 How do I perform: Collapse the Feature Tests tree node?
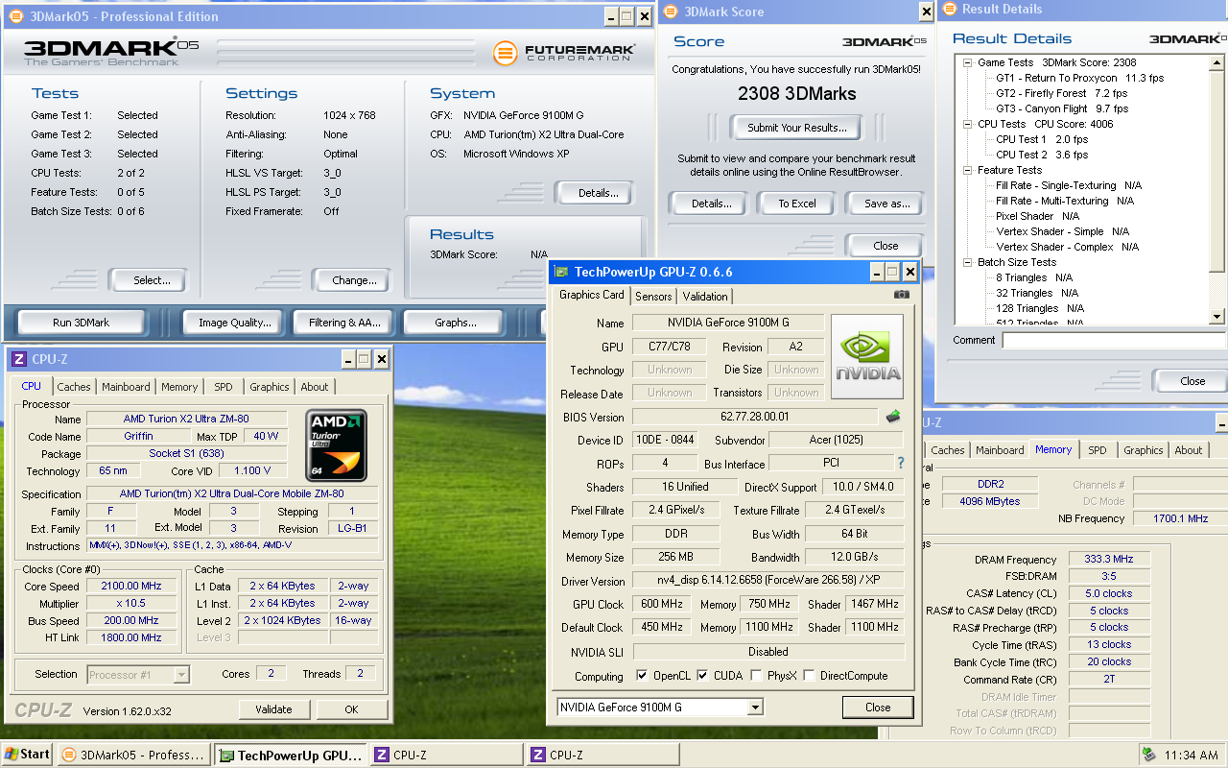point(968,170)
